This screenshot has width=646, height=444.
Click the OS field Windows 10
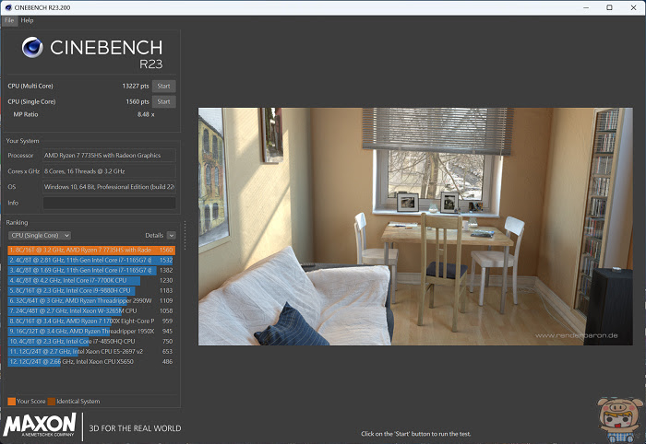(x=110, y=187)
